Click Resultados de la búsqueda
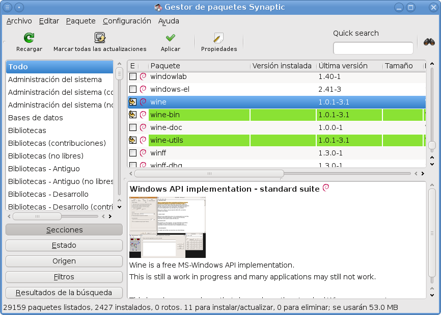Screen dimensions: 441x315 coord(64,293)
